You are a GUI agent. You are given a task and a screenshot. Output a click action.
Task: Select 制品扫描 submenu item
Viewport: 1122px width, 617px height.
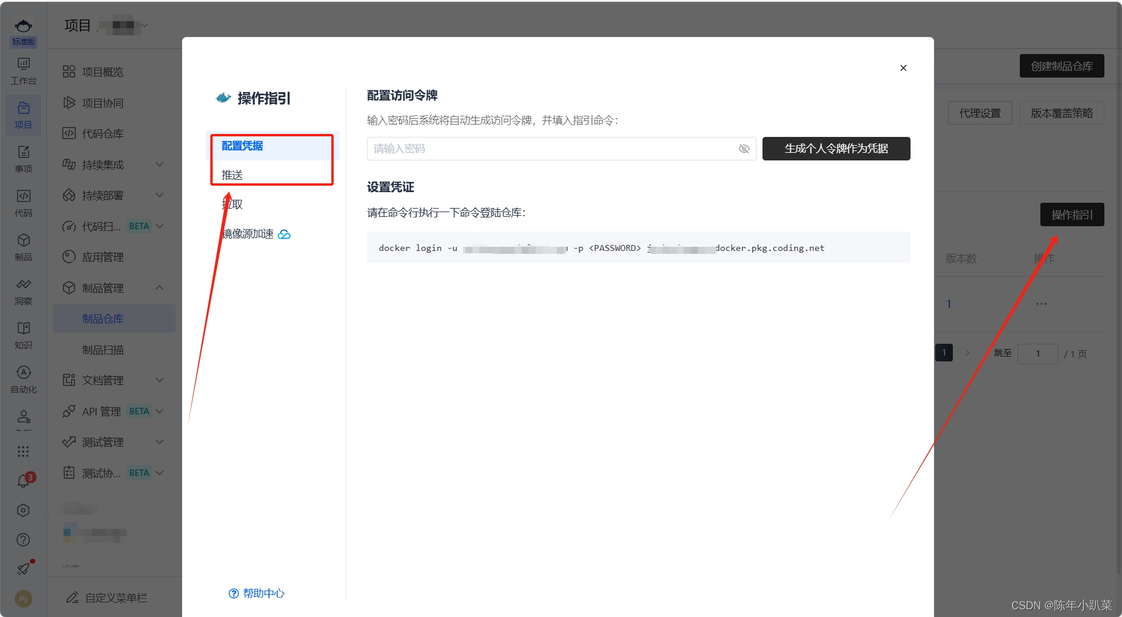point(103,350)
